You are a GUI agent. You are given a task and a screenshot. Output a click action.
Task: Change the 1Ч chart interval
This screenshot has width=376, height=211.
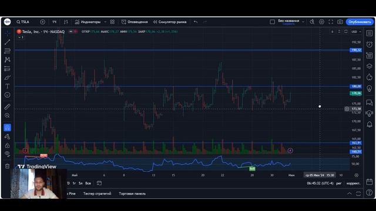point(54,22)
